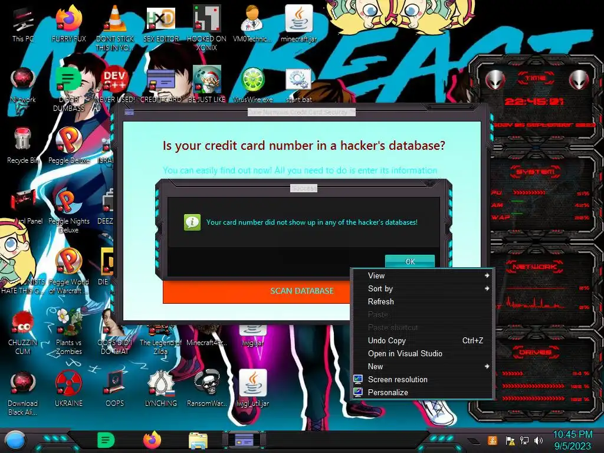Launch Peggle World of Warcraft shortcut
The height and width of the screenshot is (453, 604).
[x=69, y=271]
